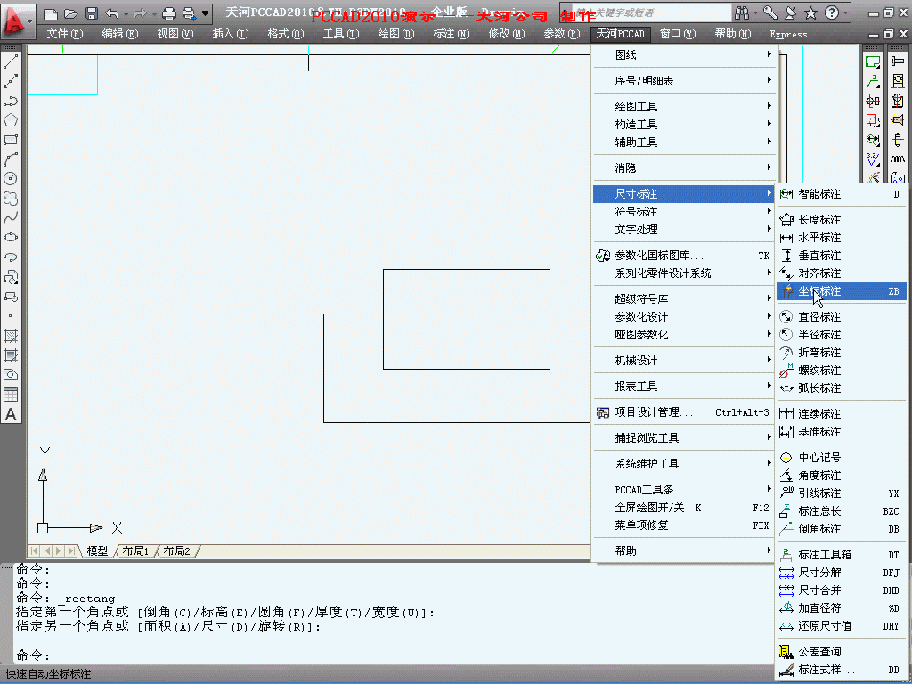This screenshot has height=684, width=912.
Task: Open quick access toolbar dropdown arrow
Action: click(x=206, y=12)
